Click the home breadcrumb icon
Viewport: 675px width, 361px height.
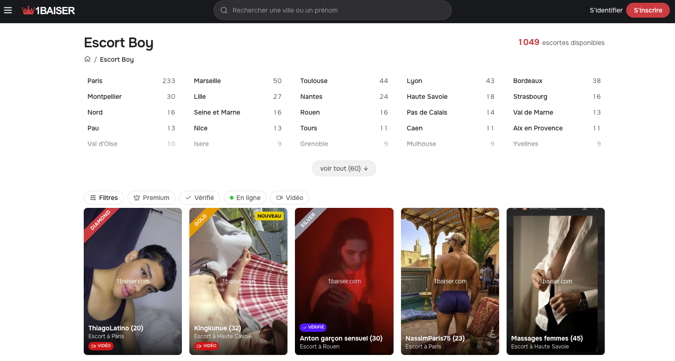tap(87, 59)
